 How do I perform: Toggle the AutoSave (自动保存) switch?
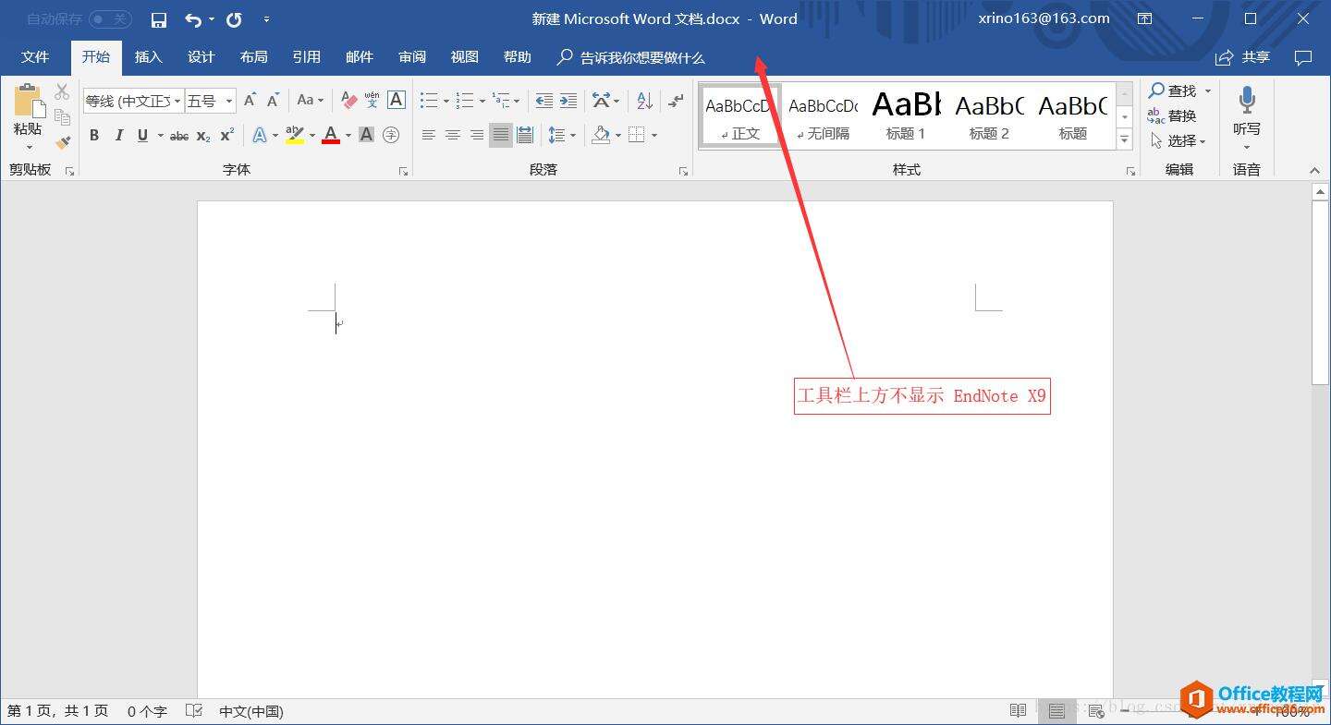click(x=110, y=19)
